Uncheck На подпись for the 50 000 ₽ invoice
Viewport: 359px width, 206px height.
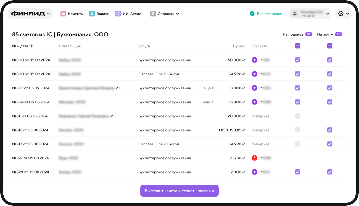(297, 60)
